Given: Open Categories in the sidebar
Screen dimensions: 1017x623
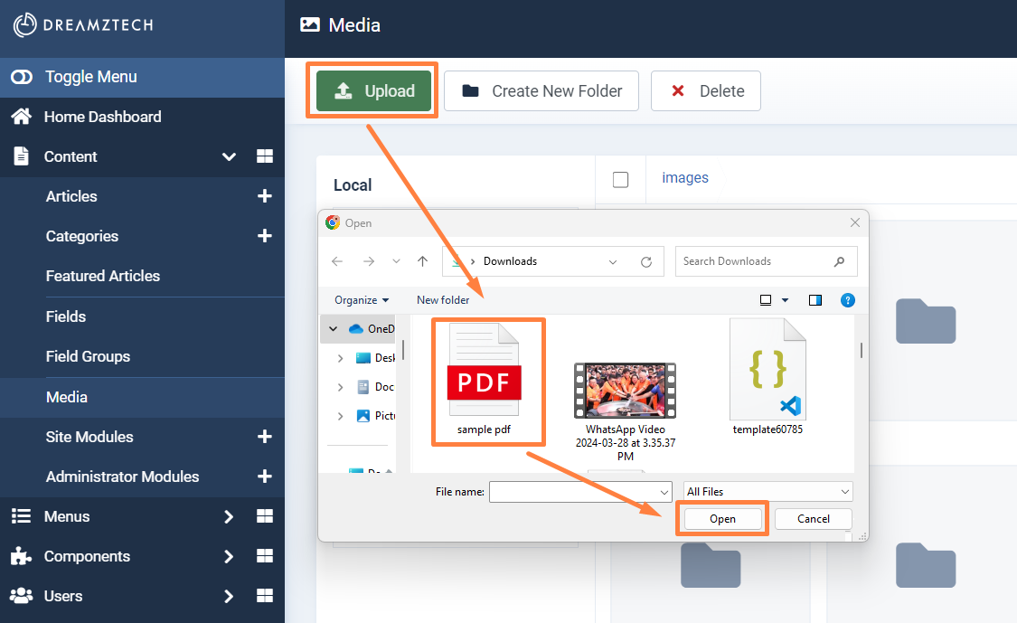Looking at the screenshot, I should (82, 236).
